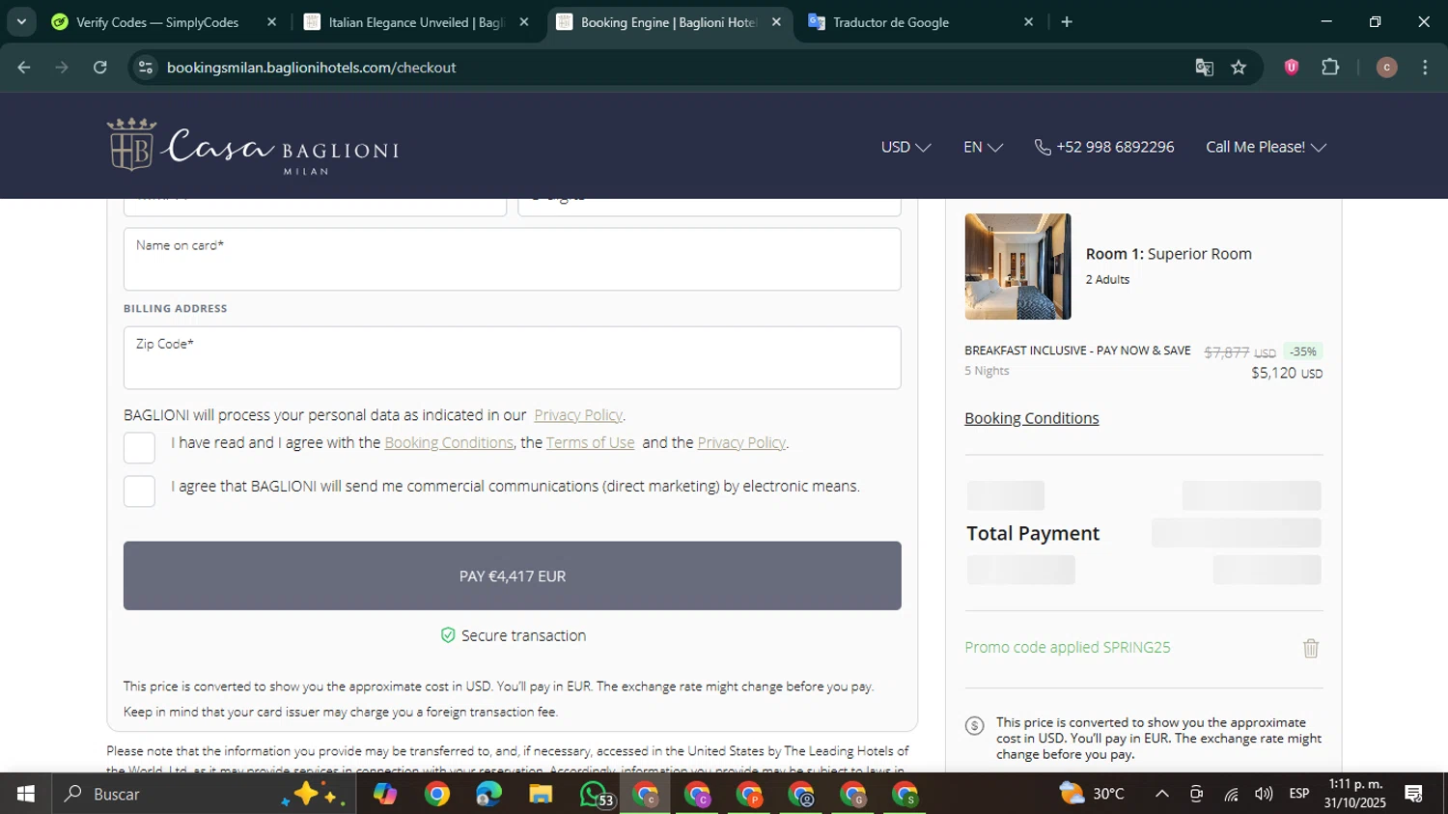
Task: Open the EN language dropdown
Action: [983, 147]
